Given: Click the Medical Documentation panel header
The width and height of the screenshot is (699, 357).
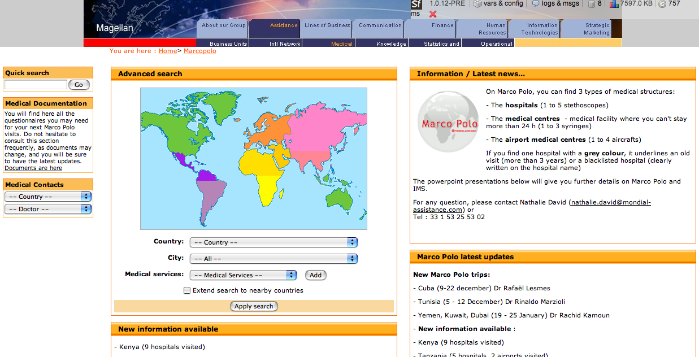Looking at the screenshot, I should tap(48, 103).
